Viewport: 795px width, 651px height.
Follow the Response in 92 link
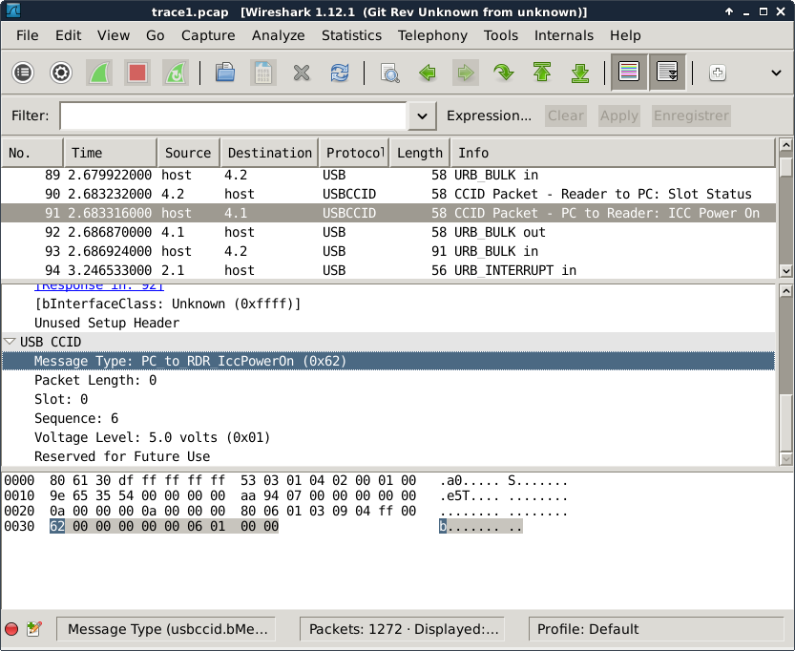[x=99, y=286]
